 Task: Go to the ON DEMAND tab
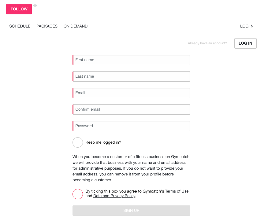click(x=76, y=26)
